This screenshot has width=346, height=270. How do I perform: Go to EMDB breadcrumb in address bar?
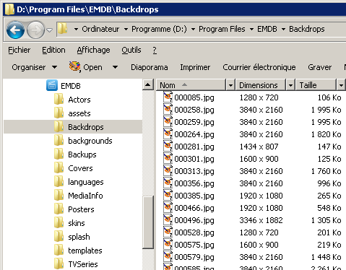click(267, 29)
